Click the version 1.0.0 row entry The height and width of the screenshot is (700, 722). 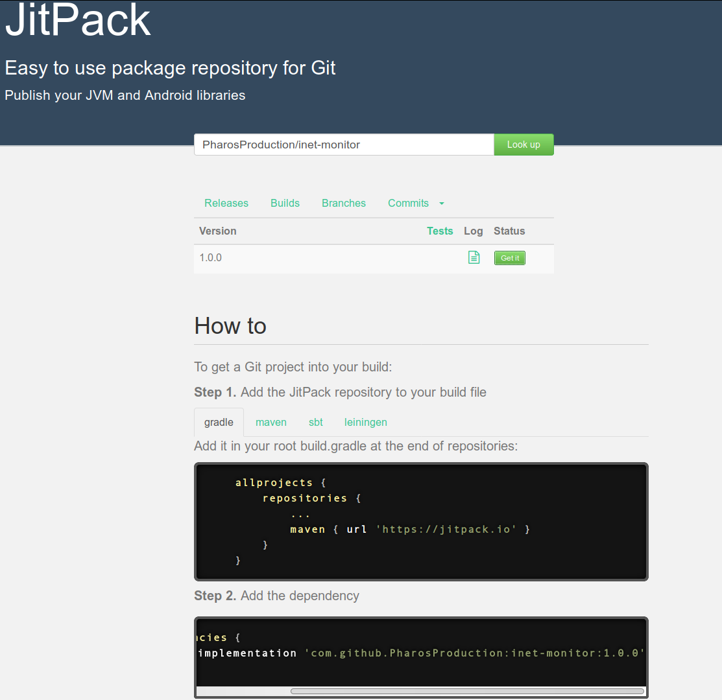pos(210,257)
